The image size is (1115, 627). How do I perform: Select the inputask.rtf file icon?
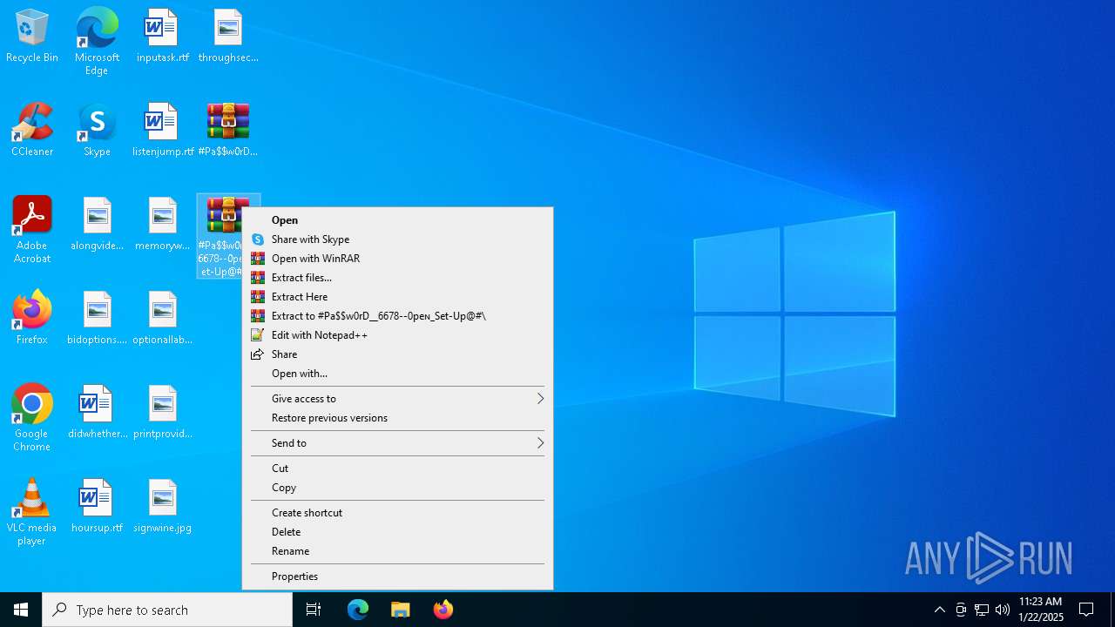click(x=162, y=36)
